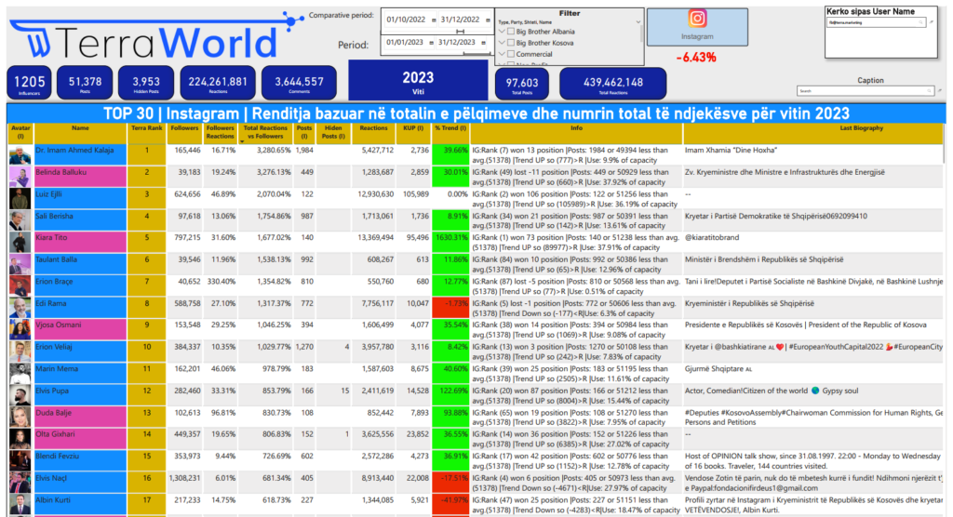Open avatar of Dr. Imam Ahmed Kalaja
The width and height of the screenshot is (953, 517).
click(20, 154)
